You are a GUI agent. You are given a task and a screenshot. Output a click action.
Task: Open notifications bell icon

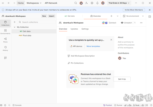pos(97,3)
